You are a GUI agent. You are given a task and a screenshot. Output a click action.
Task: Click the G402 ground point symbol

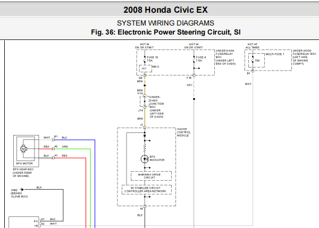pyautogui.click(x=22, y=190)
